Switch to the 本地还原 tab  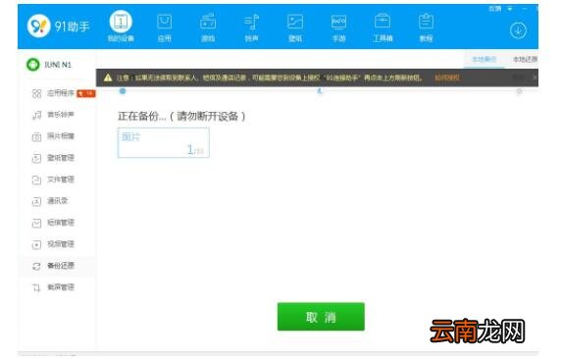click(x=525, y=59)
